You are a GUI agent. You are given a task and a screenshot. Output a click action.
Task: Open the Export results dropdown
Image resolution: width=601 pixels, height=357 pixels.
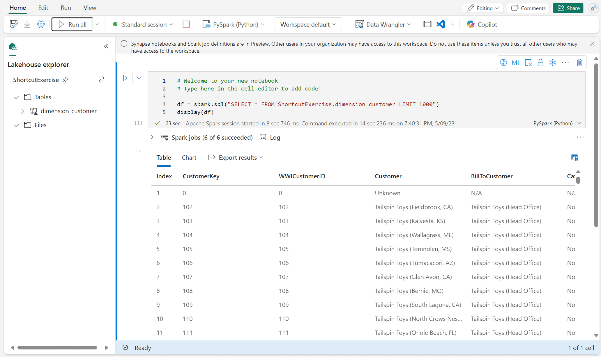(x=236, y=158)
